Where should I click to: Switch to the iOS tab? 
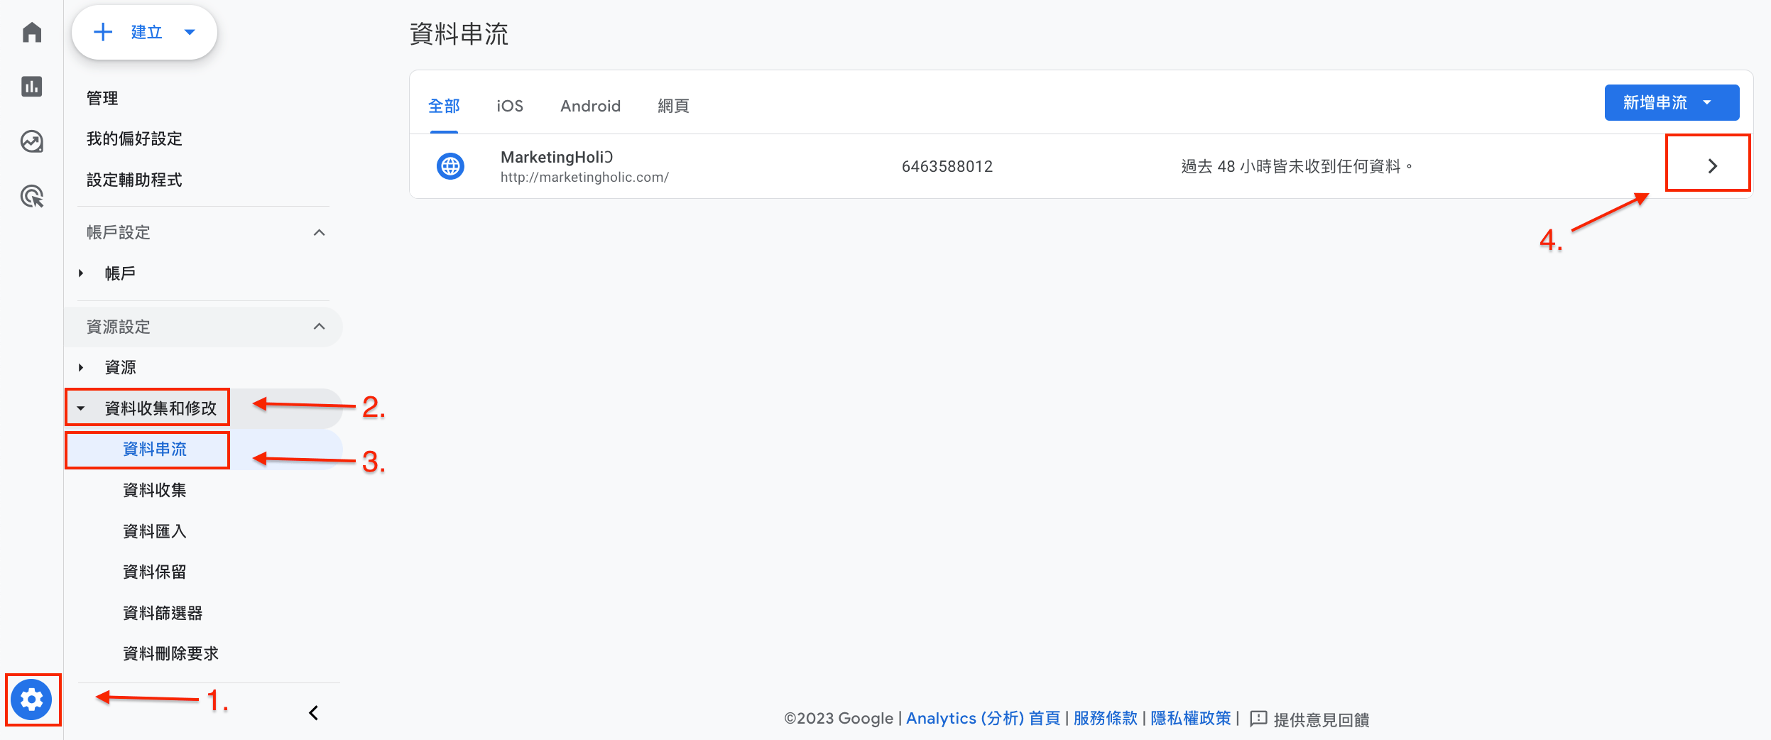tap(510, 106)
